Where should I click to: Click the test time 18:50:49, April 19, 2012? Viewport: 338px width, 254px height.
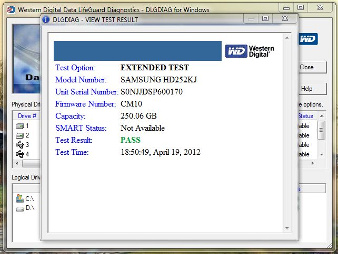click(x=161, y=152)
